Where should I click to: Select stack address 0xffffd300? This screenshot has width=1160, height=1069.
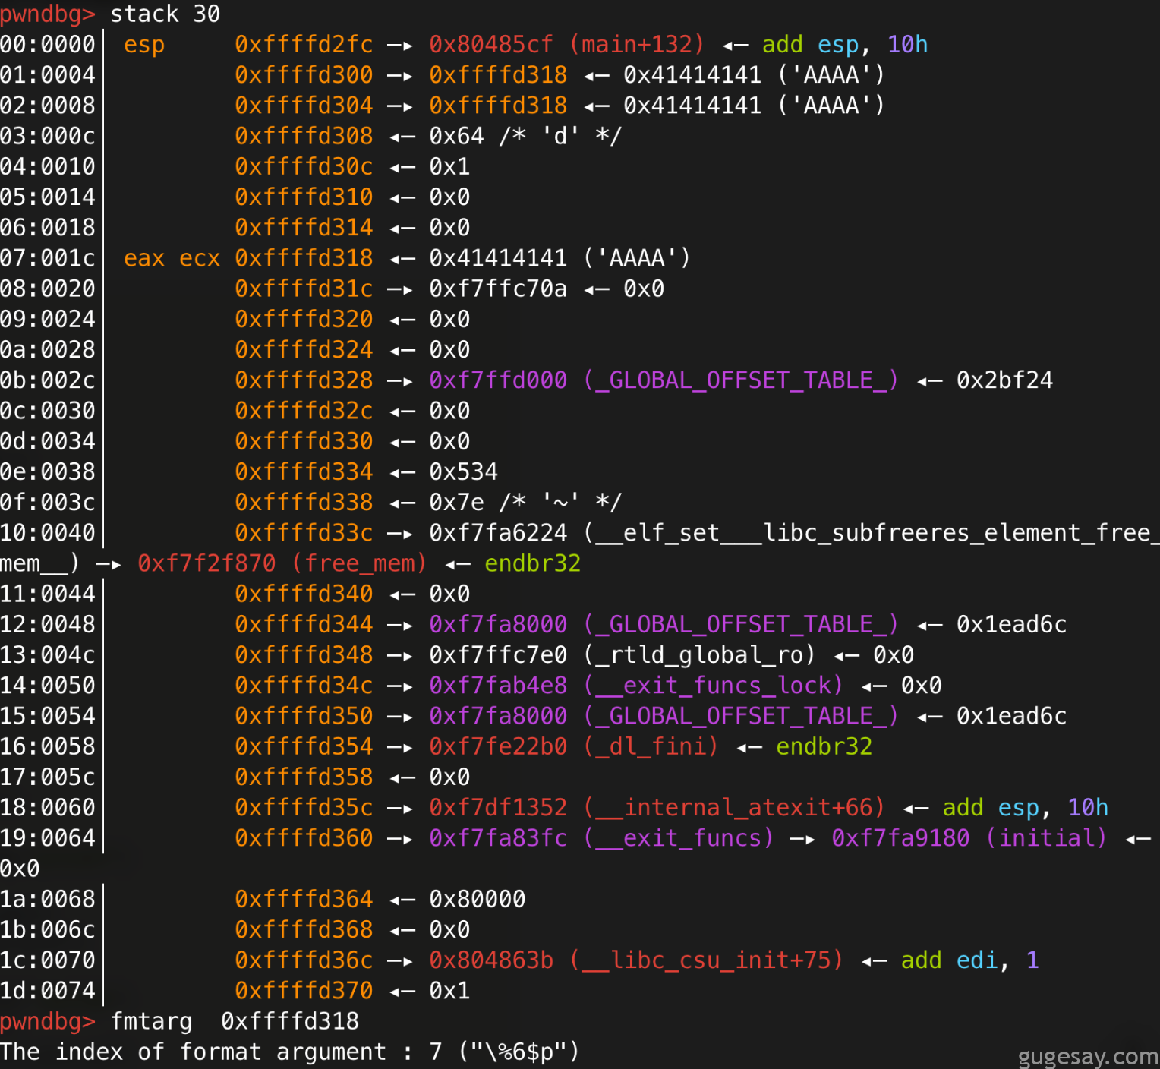[304, 75]
